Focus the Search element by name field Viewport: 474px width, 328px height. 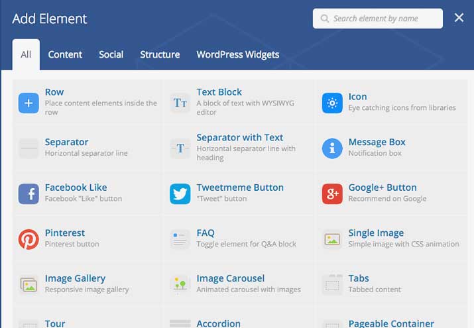click(x=378, y=19)
